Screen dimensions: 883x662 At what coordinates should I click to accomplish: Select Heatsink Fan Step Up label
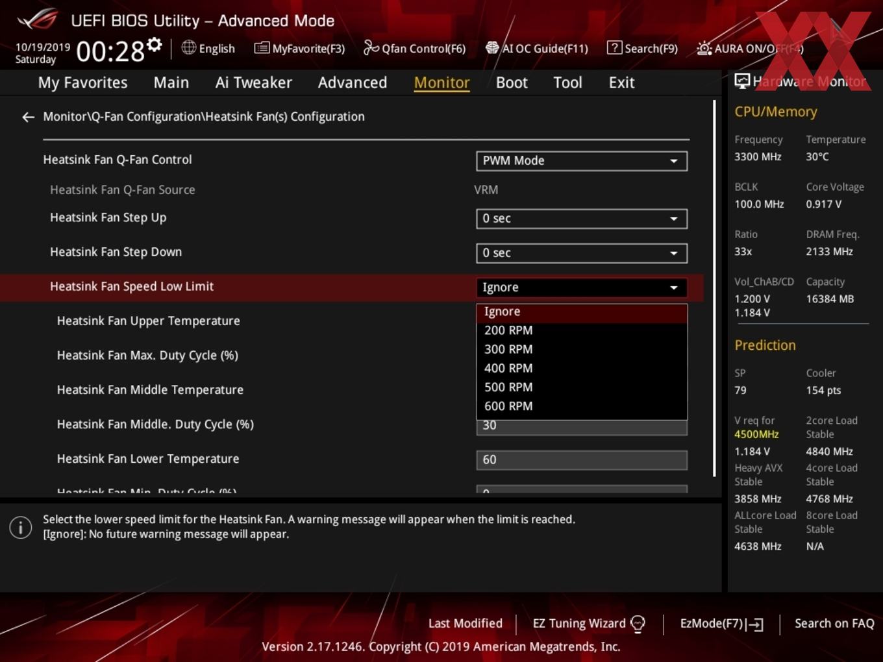(x=108, y=217)
